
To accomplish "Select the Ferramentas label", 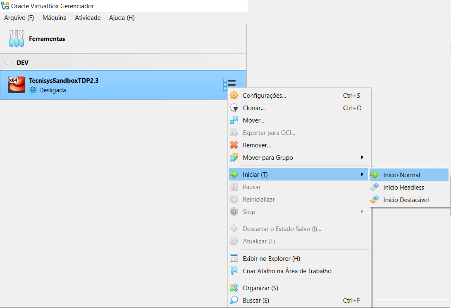I will [47, 38].
